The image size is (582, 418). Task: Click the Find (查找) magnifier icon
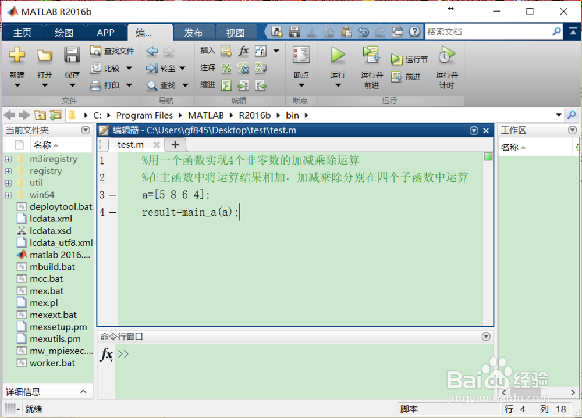point(152,85)
